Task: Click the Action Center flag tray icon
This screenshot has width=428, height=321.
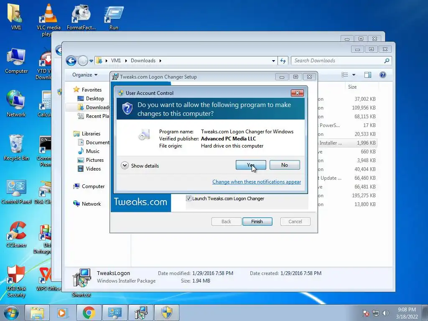Action: coord(365,313)
